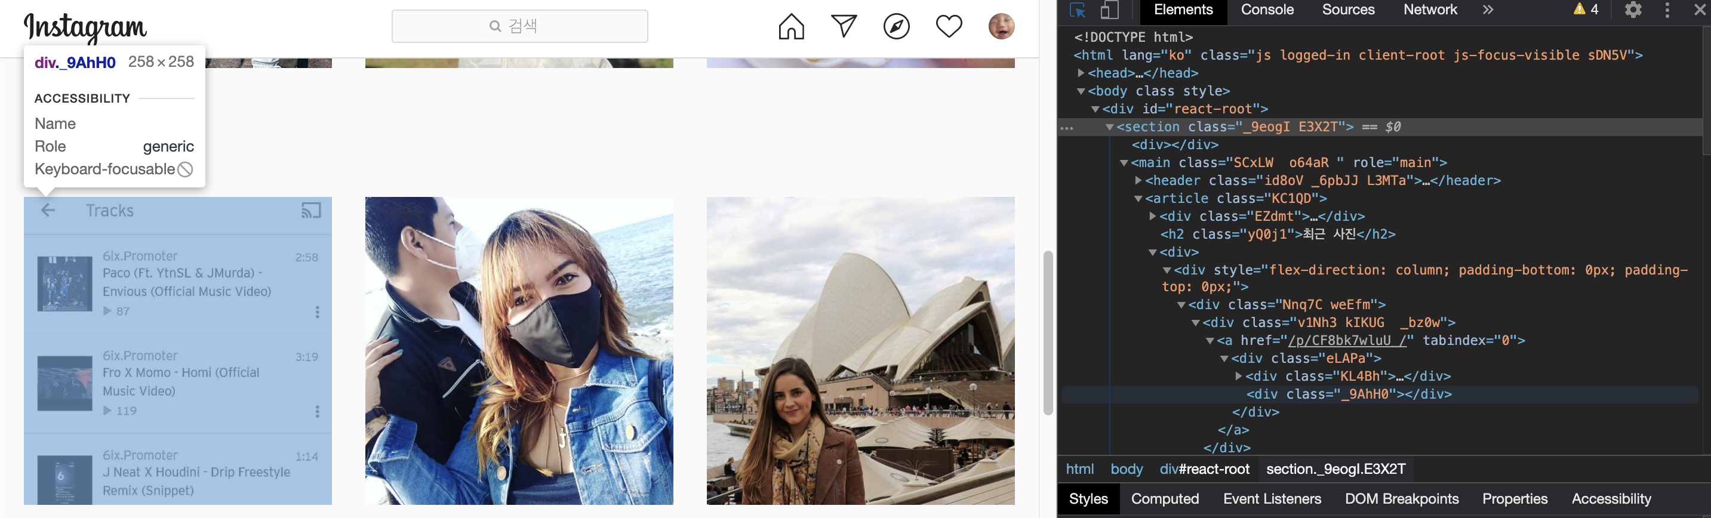Select the div style flex-direction column line
This screenshot has width=1711, height=518.
(1424, 278)
